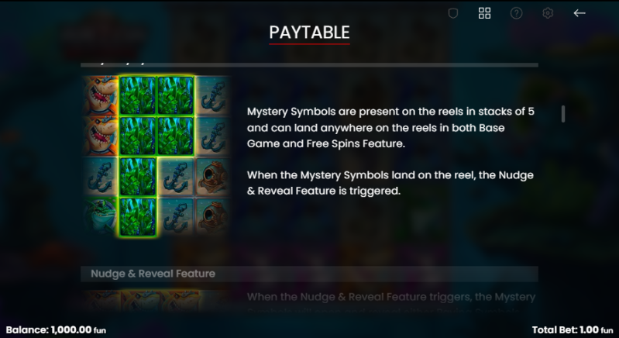The height and width of the screenshot is (338, 619).
Task: Click the second shark symbol below the first
Action: 101,136
